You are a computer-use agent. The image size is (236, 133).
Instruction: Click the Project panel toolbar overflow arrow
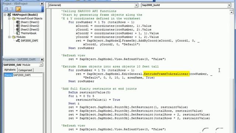[x=43, y=9]
